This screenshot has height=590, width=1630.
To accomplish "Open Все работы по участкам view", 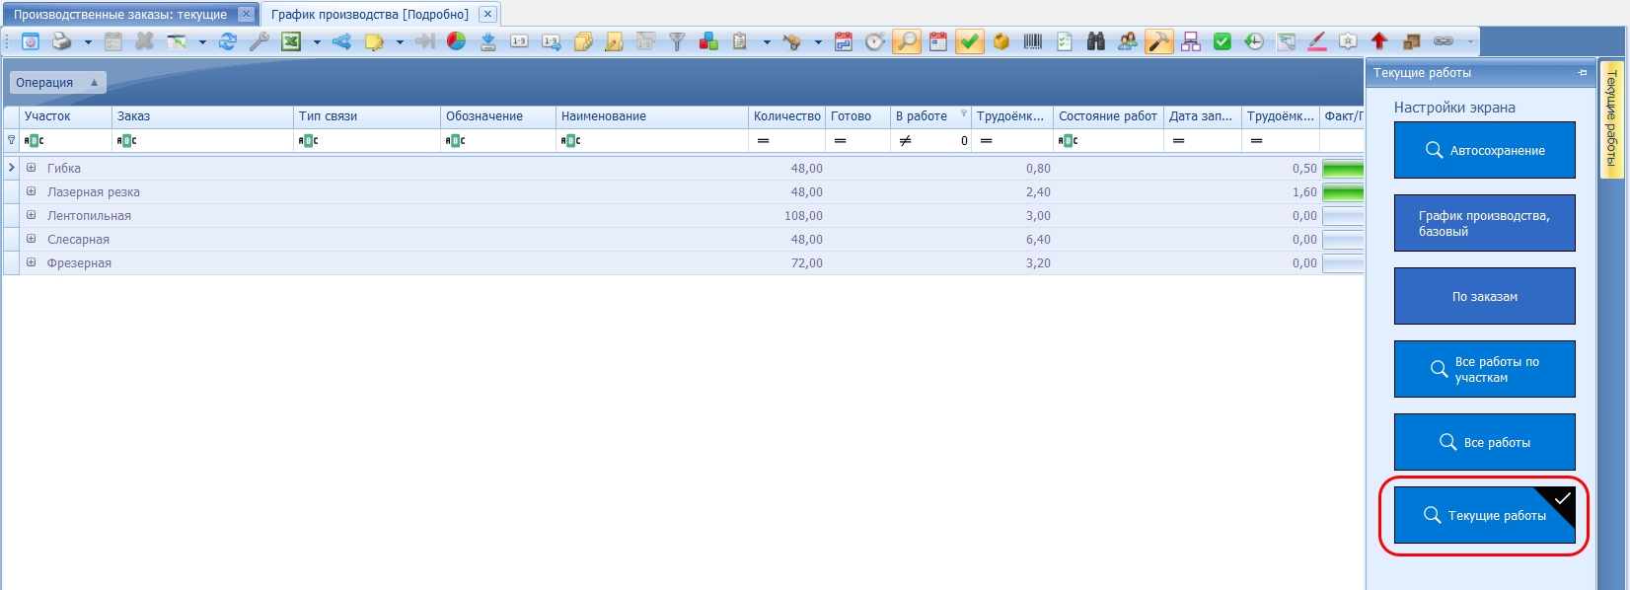I will (1484, 369).
